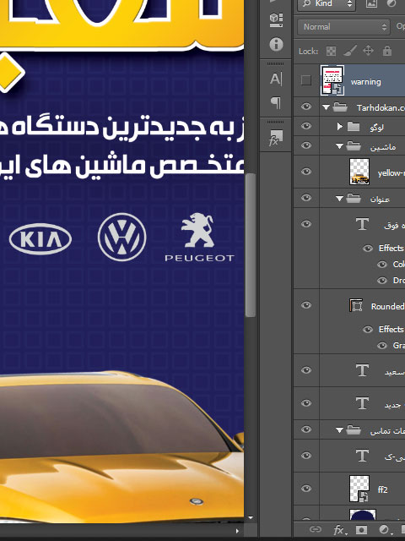Hide the عنوان group

click(305, 198)
